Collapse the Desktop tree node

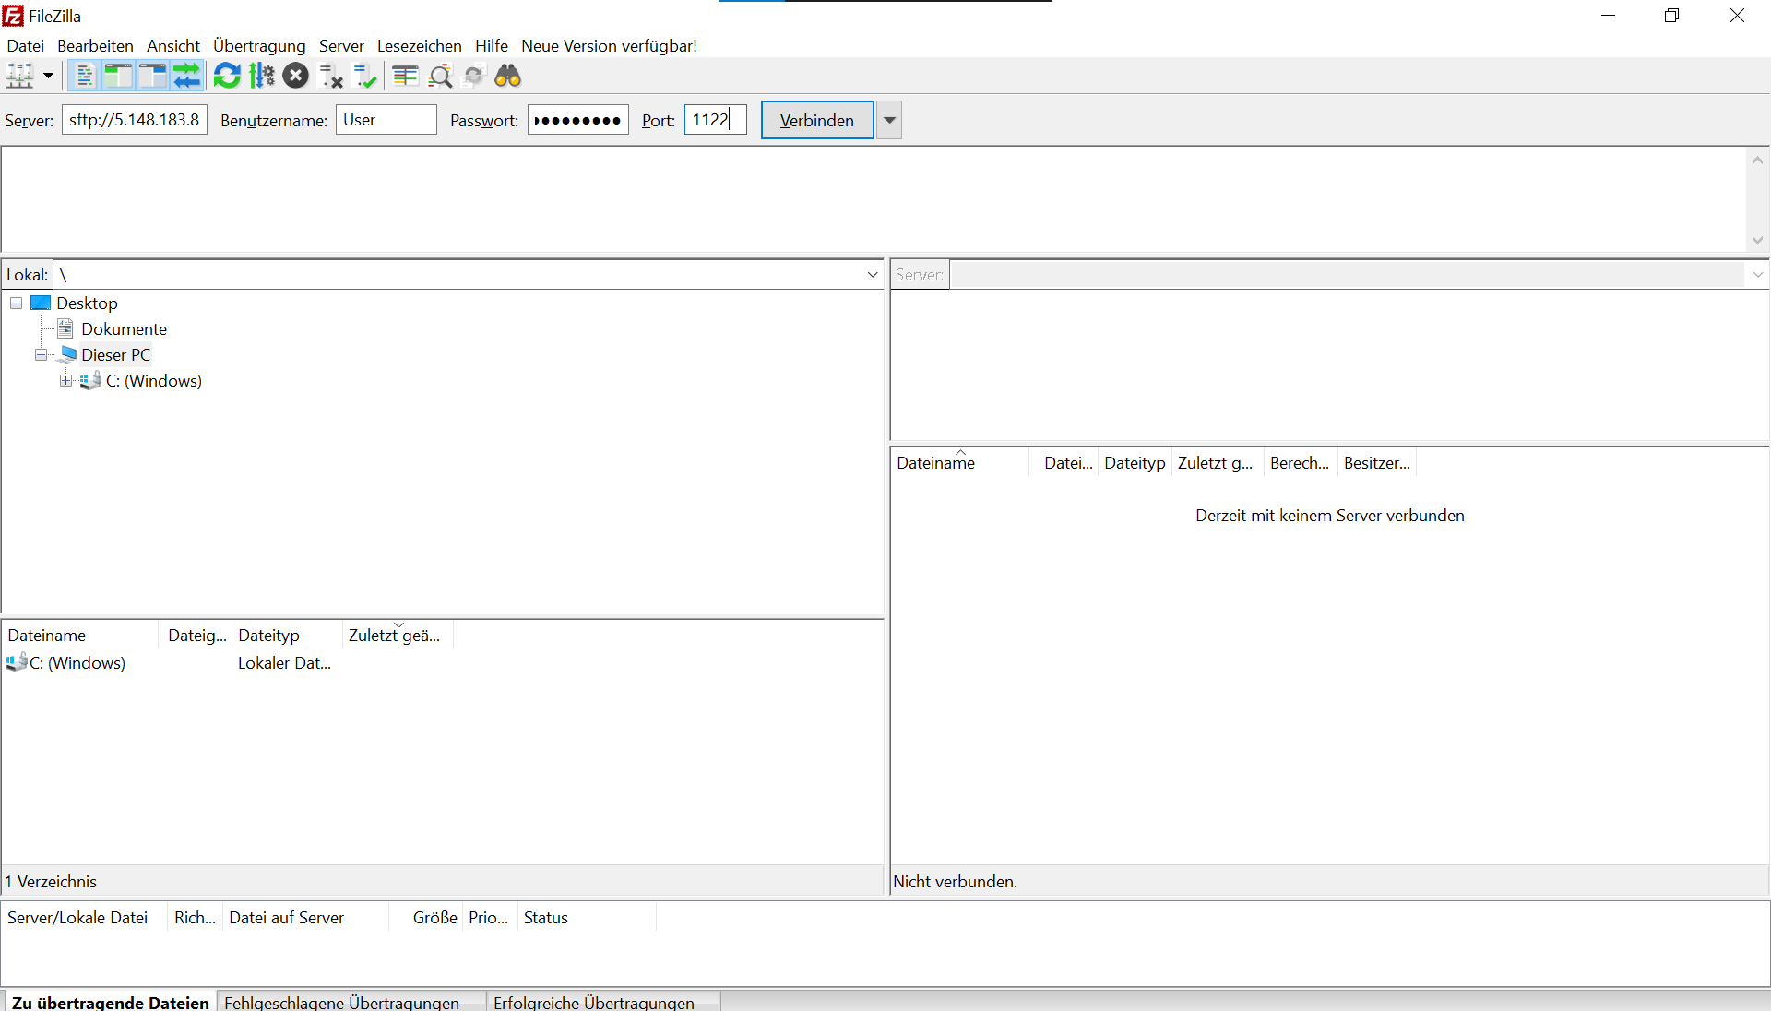tap(17, 303)
